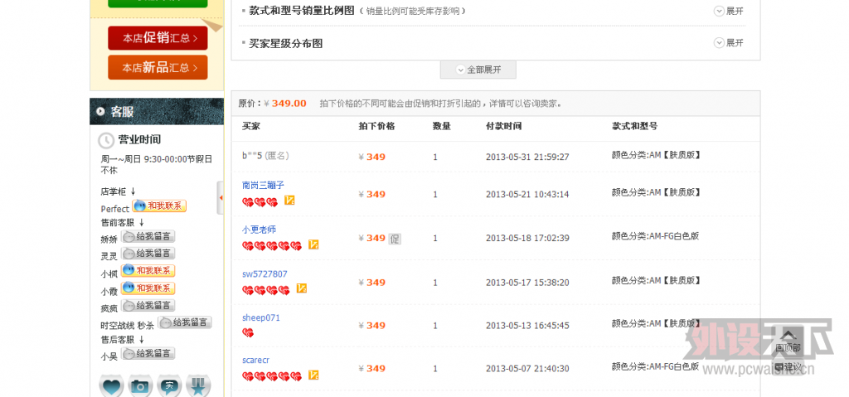Open 本店新品汇总 banner
Image resolution: width=849 pixels, height=397 pixels.
(158, 67)
